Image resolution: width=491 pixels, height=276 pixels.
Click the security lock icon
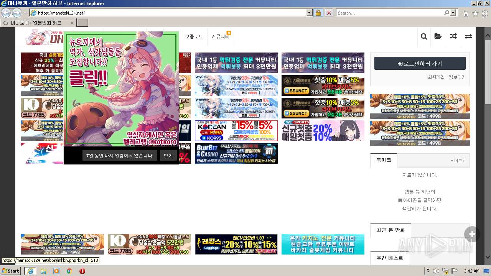point(318,13)
